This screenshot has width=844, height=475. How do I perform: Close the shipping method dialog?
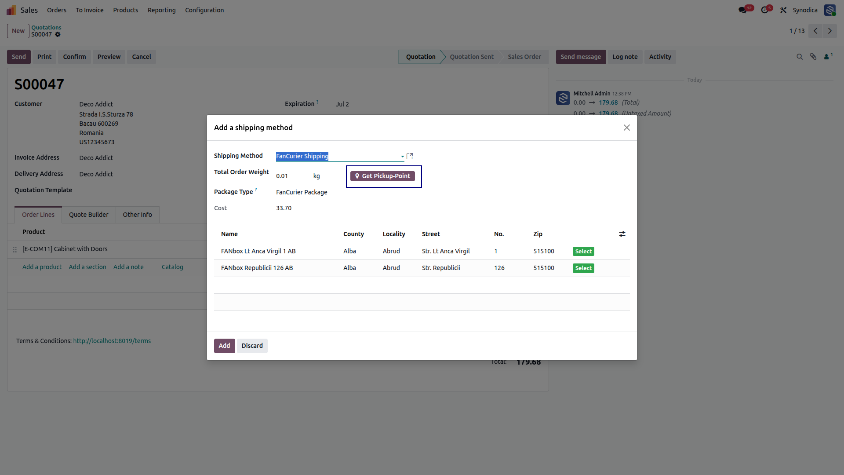627,128
